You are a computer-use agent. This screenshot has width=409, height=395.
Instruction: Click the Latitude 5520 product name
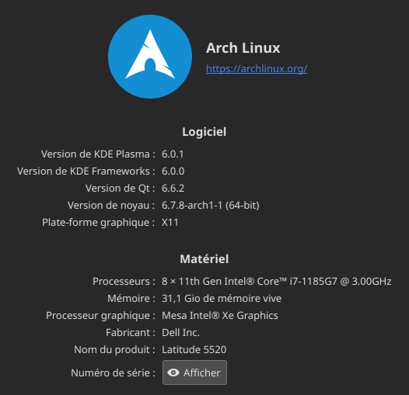point(194,350)
